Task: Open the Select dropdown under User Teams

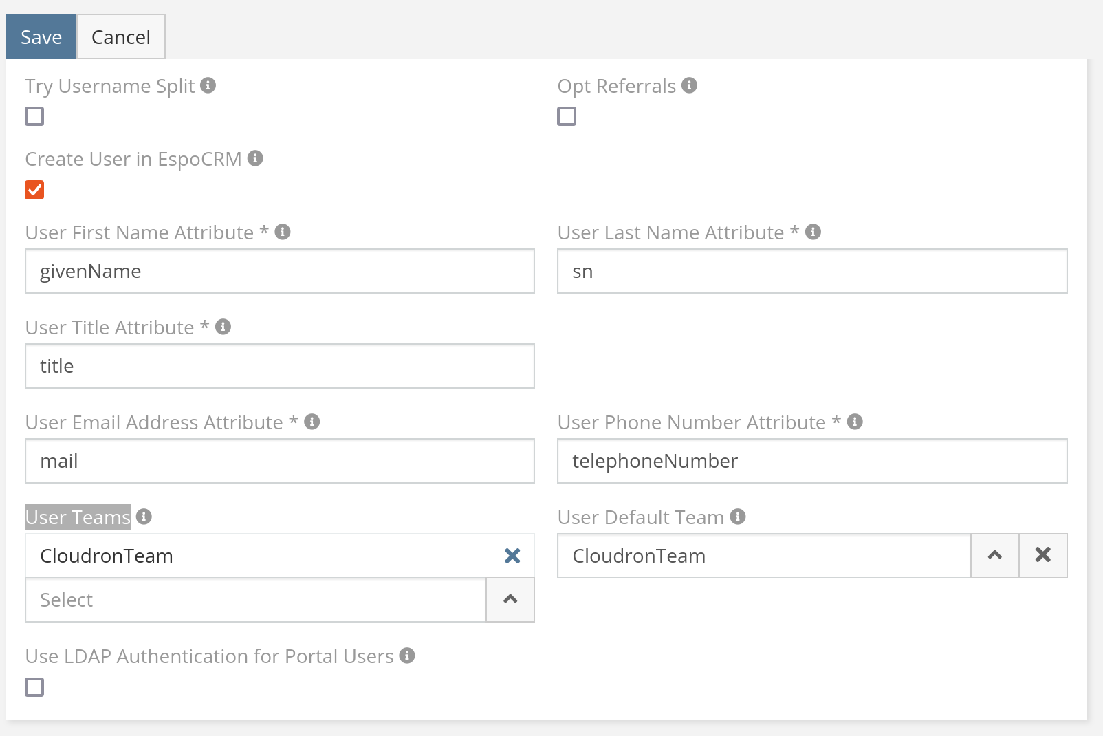Action: click(x=254, y=600)
